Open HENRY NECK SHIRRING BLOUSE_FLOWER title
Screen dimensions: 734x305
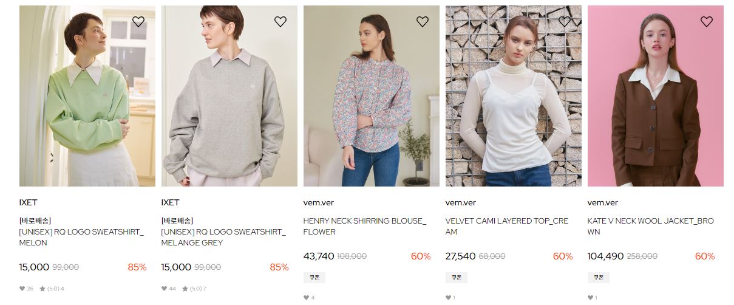click(x=365, y=226)
